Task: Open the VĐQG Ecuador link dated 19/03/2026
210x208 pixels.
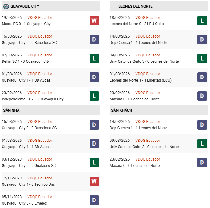Action: (40, 18)
